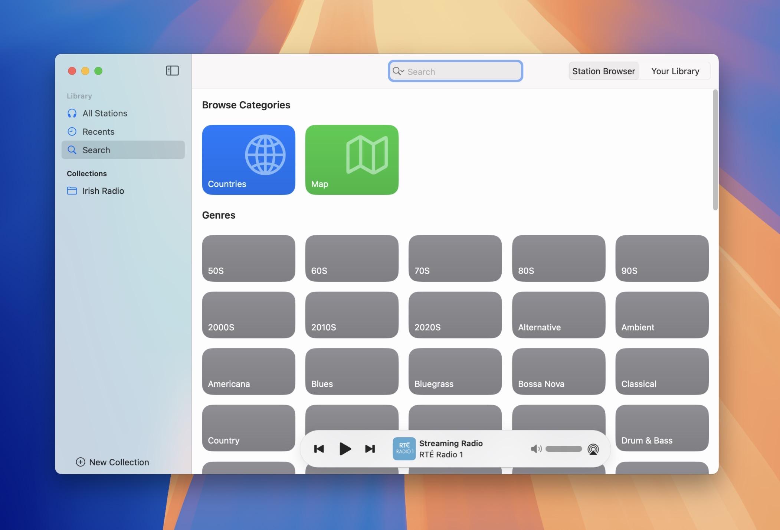The height and width of the screenshot is (530, 780).
Task: Switch to the Station Browser tab
Action: [603, 71]
